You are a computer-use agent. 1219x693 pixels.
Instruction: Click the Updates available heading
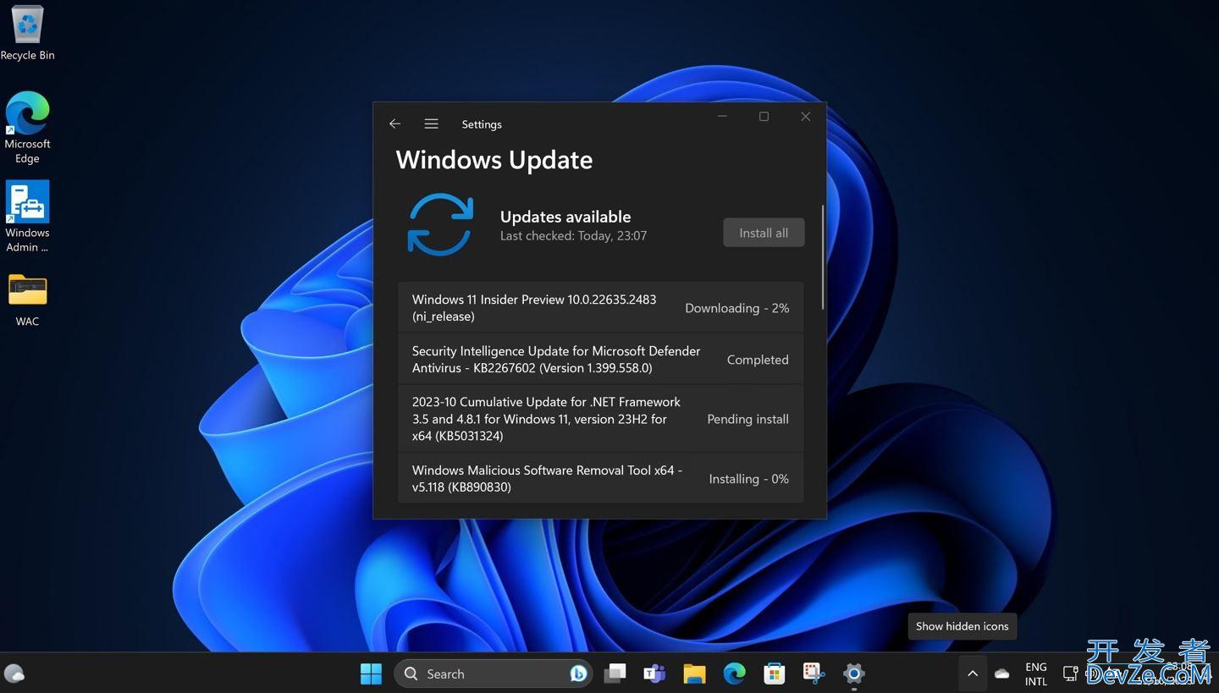pyautogui.click(x=565, y=217)
